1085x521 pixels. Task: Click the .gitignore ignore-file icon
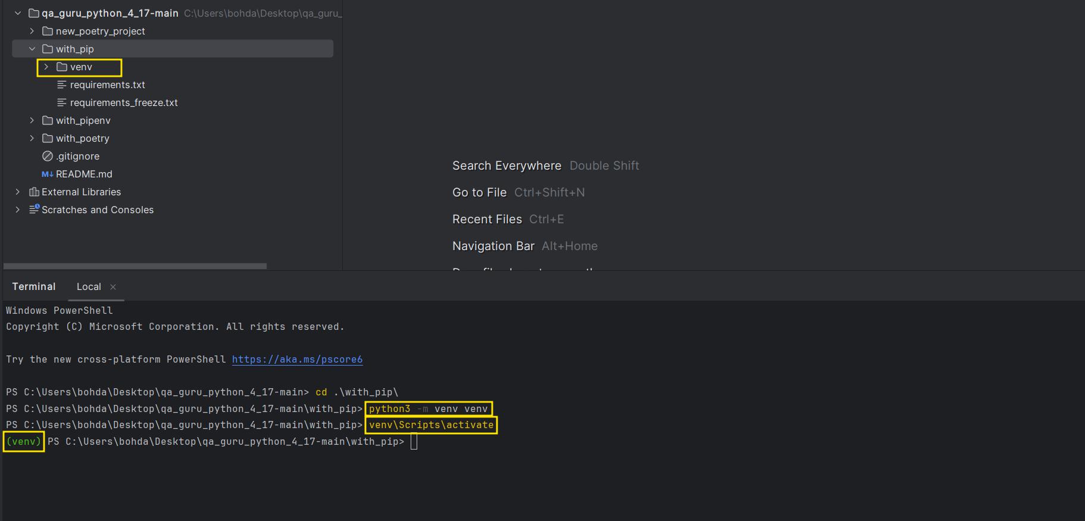[48, 156]
